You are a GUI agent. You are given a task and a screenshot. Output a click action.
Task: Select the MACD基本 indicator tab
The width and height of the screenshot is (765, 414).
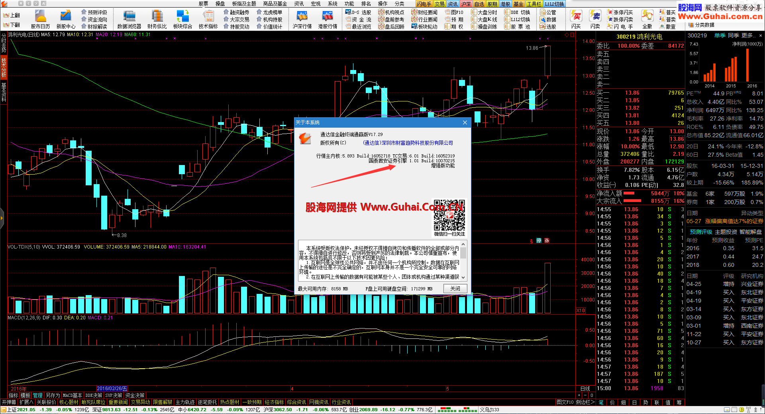[72, 395]
